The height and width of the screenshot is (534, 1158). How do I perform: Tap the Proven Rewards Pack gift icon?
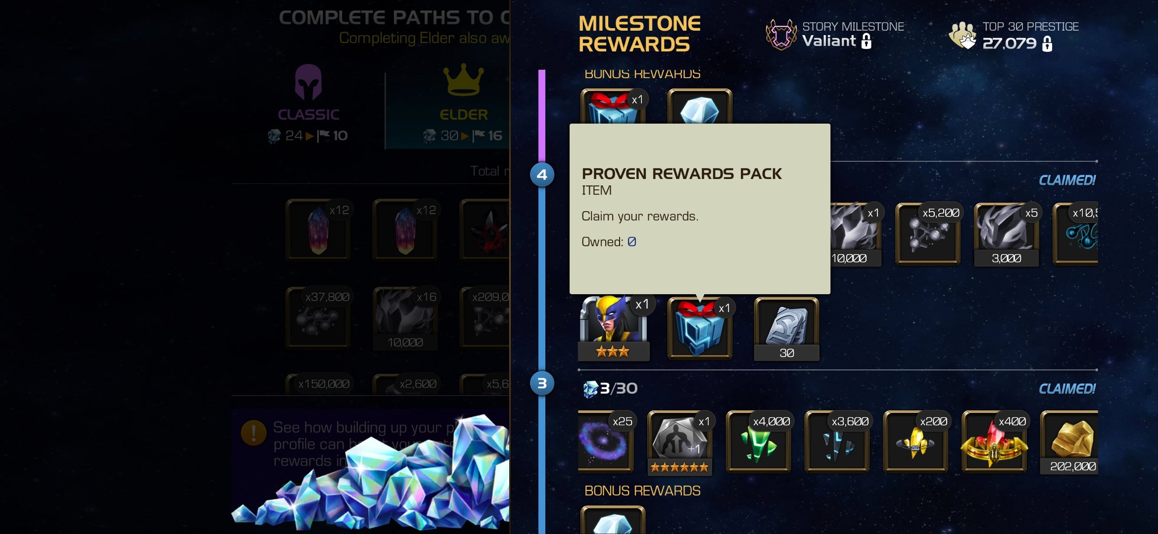699,328
